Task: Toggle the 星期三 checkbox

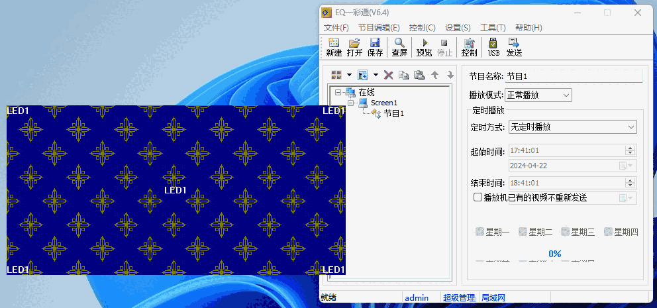Action: (x=566, y=232)
